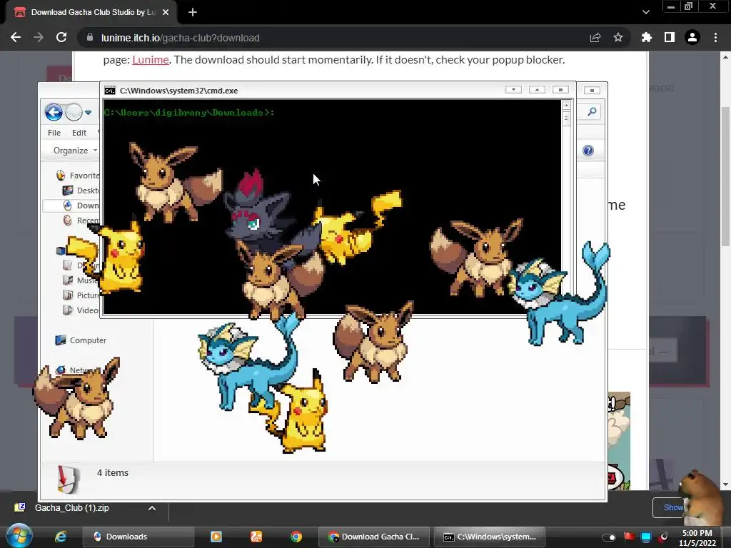Switch to the Downloads taskbar window

[x=138, y=537]
